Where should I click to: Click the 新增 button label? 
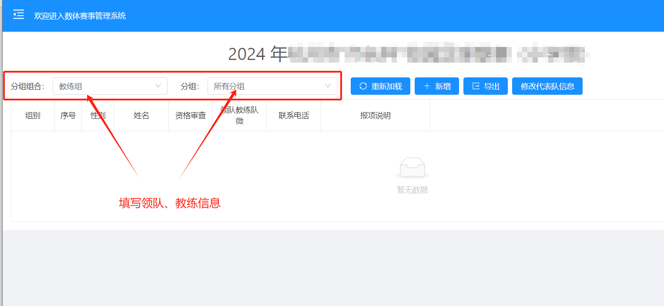point(443,86)
